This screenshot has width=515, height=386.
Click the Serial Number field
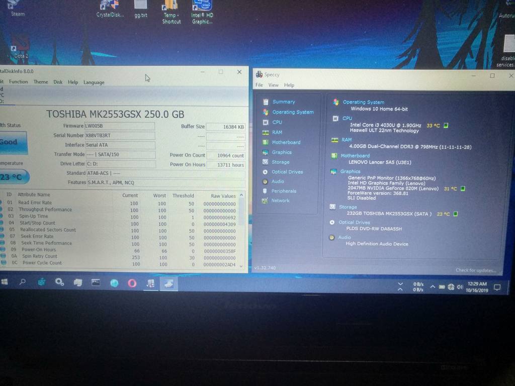click(x=120, y=135)
